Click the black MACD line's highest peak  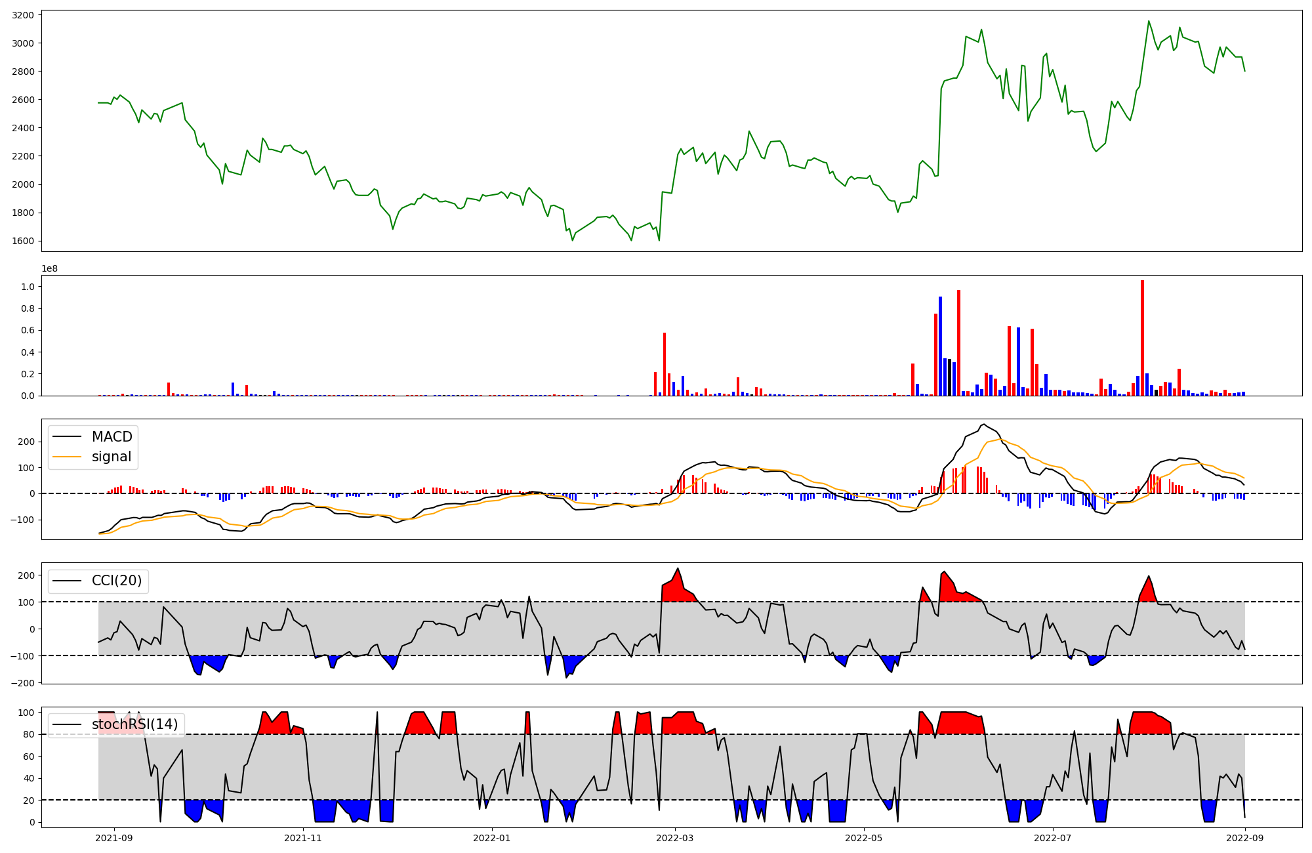[983, 424]
